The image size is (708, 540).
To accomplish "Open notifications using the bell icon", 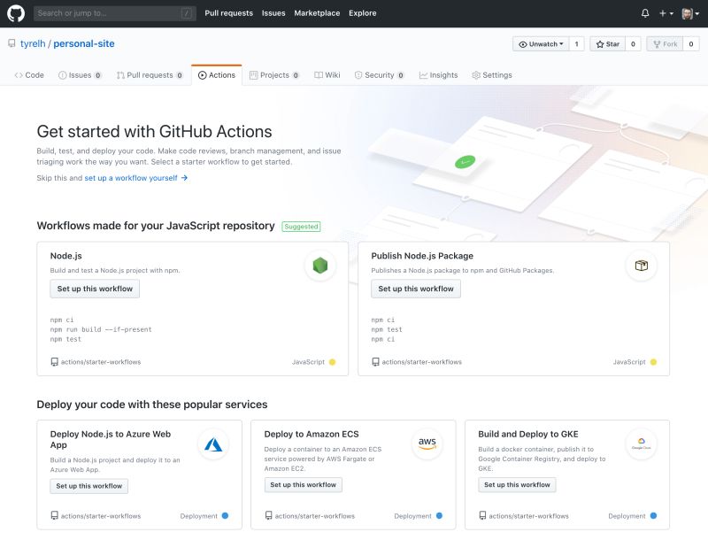I will [x=645, y=13].
